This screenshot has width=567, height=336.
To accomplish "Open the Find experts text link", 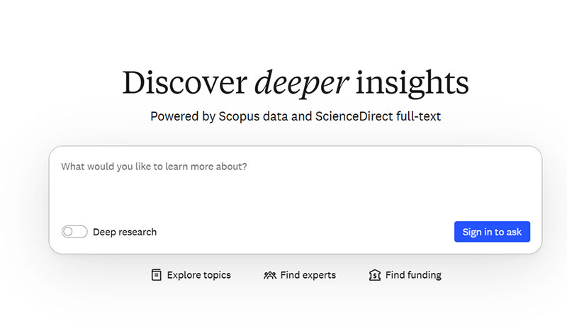I will click(308, 275).
